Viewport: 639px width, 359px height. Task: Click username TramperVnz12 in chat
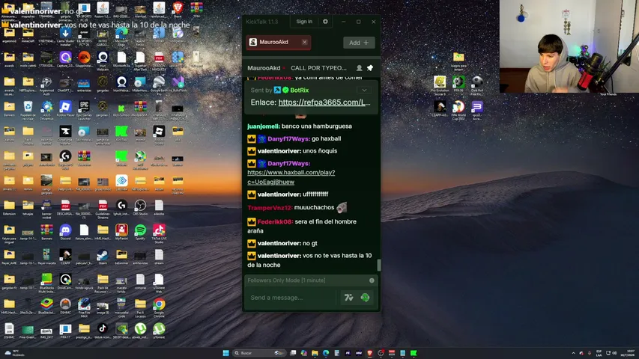tap(270, 208)
